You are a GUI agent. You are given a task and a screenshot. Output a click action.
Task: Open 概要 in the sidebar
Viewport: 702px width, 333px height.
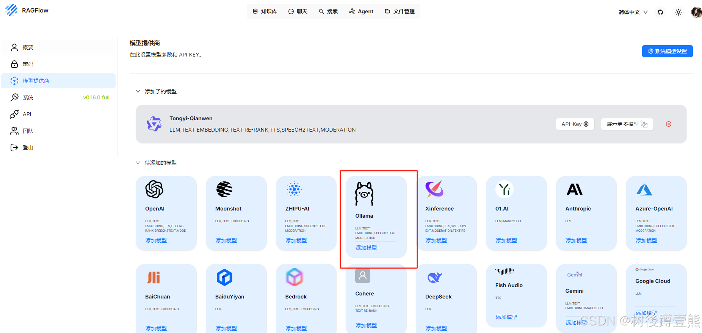[x=58, y=47]
